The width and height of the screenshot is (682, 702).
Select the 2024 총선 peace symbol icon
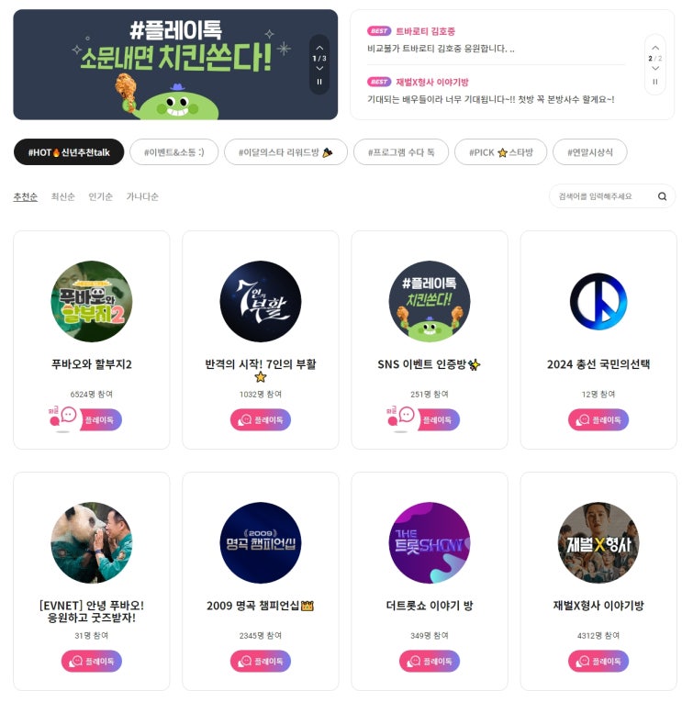(598, 301)
